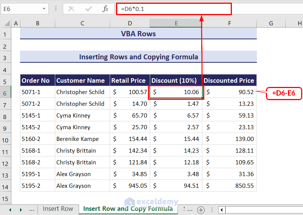This screenshot has height=215, width=303.
Task: Select discount cell showing 10.06
Action: click(176, 92)
